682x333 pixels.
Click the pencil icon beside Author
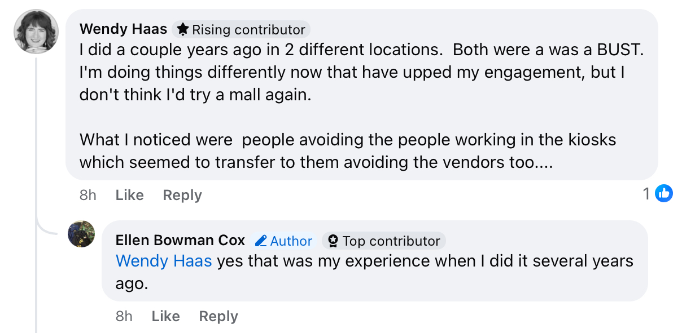(x=261, y=241)
